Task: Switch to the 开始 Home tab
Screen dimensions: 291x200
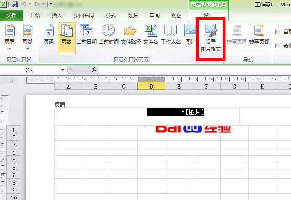Action: click(x=35, y=15)
